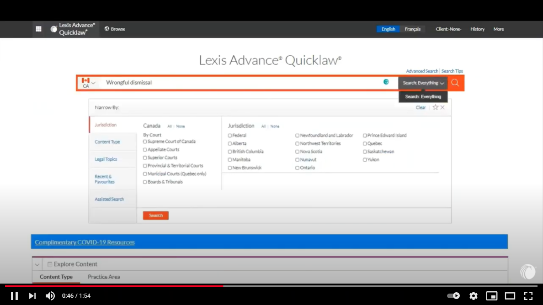Open the Assisted Search tab

[113, 199]
